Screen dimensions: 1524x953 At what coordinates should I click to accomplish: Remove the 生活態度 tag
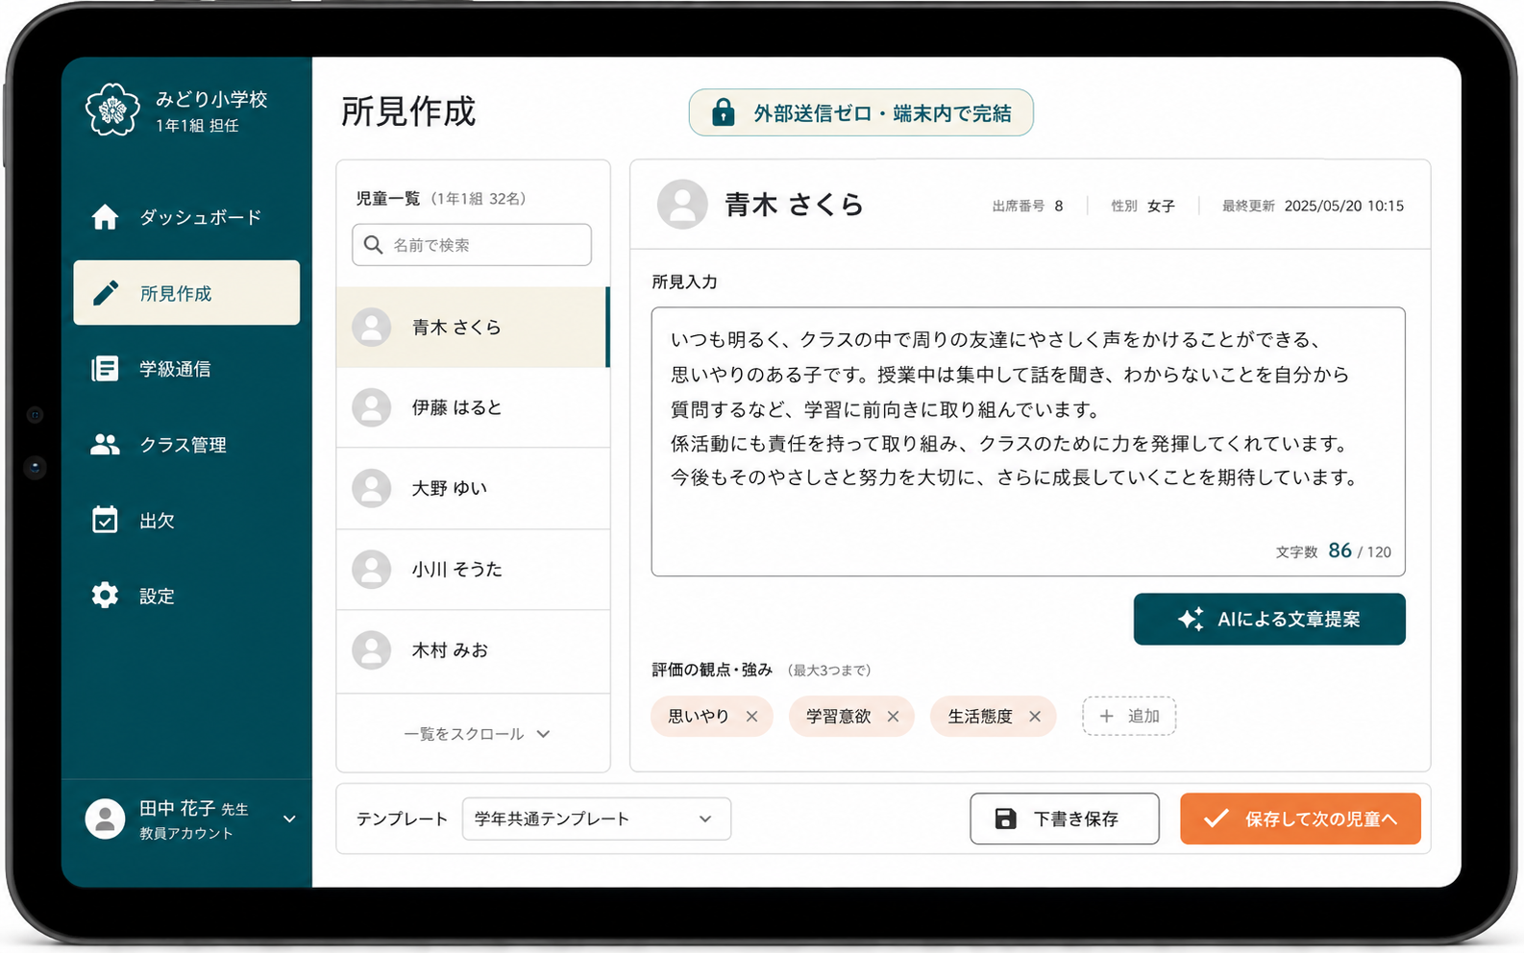coord(1035,717)
